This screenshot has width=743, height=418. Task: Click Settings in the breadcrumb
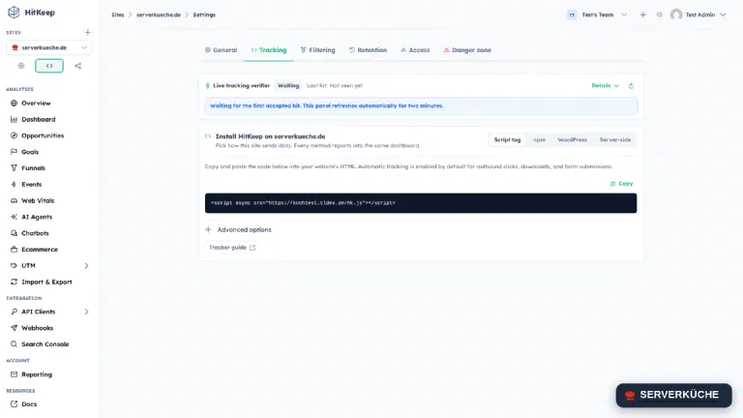coord(204,15)
